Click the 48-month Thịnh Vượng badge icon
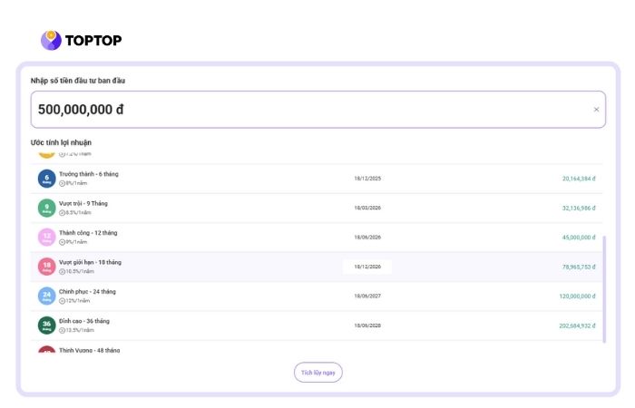 click(x=47, y=350)
